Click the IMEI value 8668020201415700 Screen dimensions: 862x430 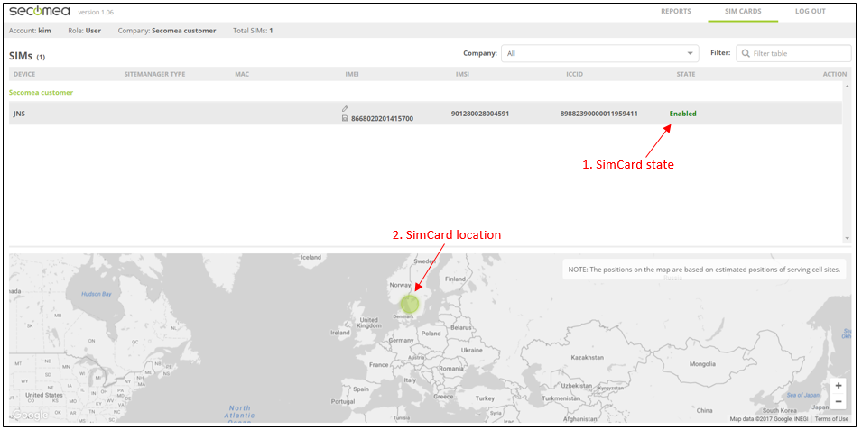coord(382,118)
